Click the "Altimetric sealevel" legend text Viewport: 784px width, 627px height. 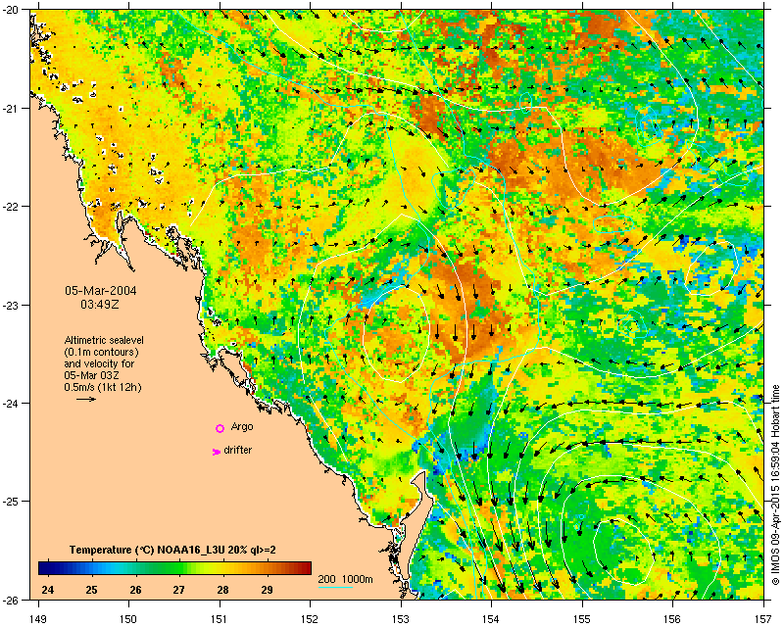(x=104, y=340)
